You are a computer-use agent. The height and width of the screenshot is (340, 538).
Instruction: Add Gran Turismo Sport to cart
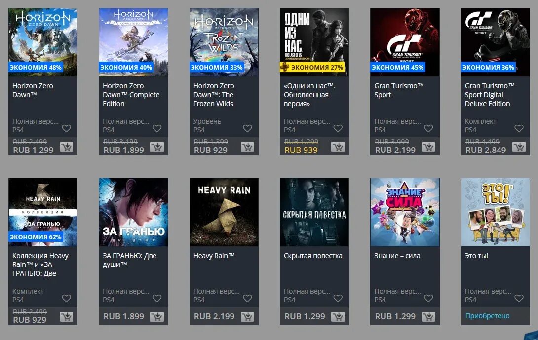coord(428,147)
